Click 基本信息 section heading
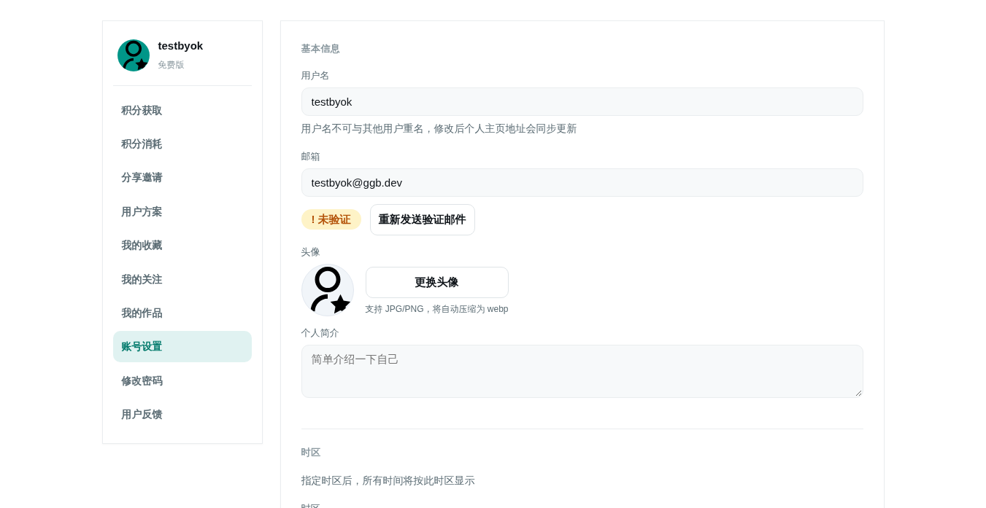This screenshot has width=986, height=508. point(320,49)
